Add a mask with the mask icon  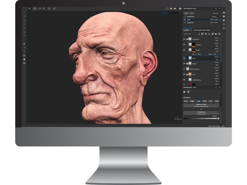click(x=202, y=34)
